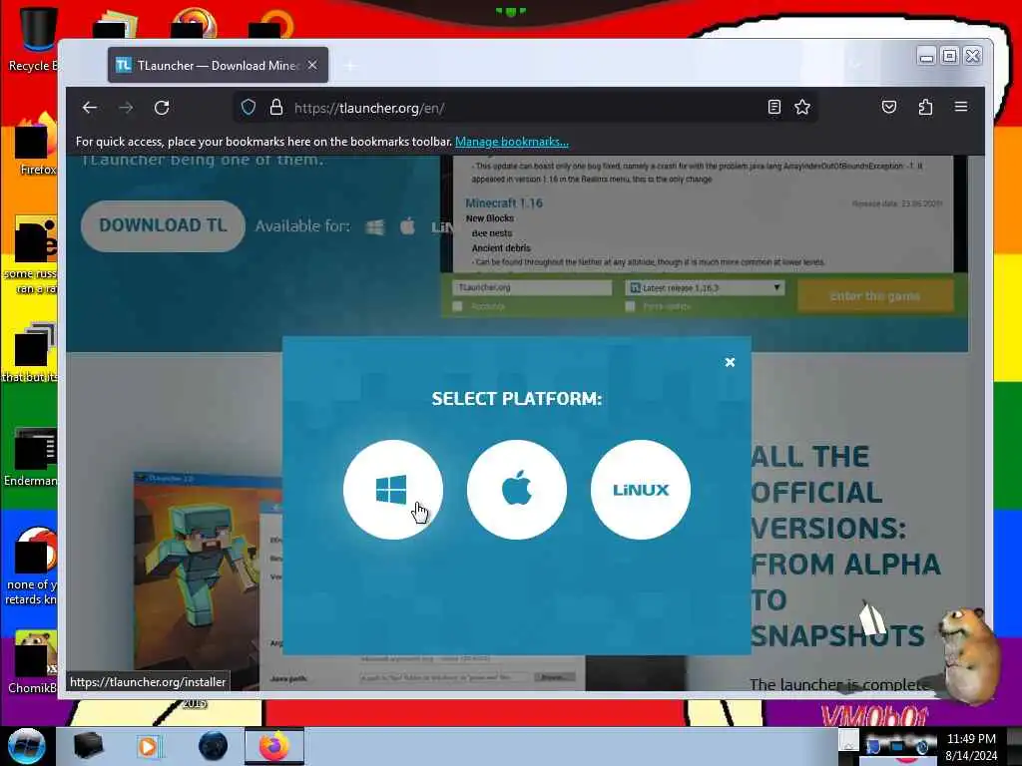Screen dimensions: 1022x766
Task: Open Firefox from the taskbar
Action: [274, 746]
